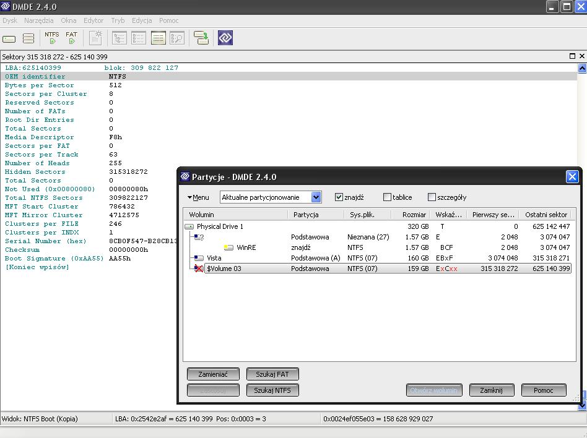Start FAT search from toolbar
The image size is (587, 438).
tap(71, 38)
